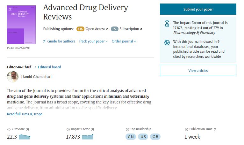
Task: Click the info icon beside Impact Factor
Action: pyautogui.click(x=68, y=129)
